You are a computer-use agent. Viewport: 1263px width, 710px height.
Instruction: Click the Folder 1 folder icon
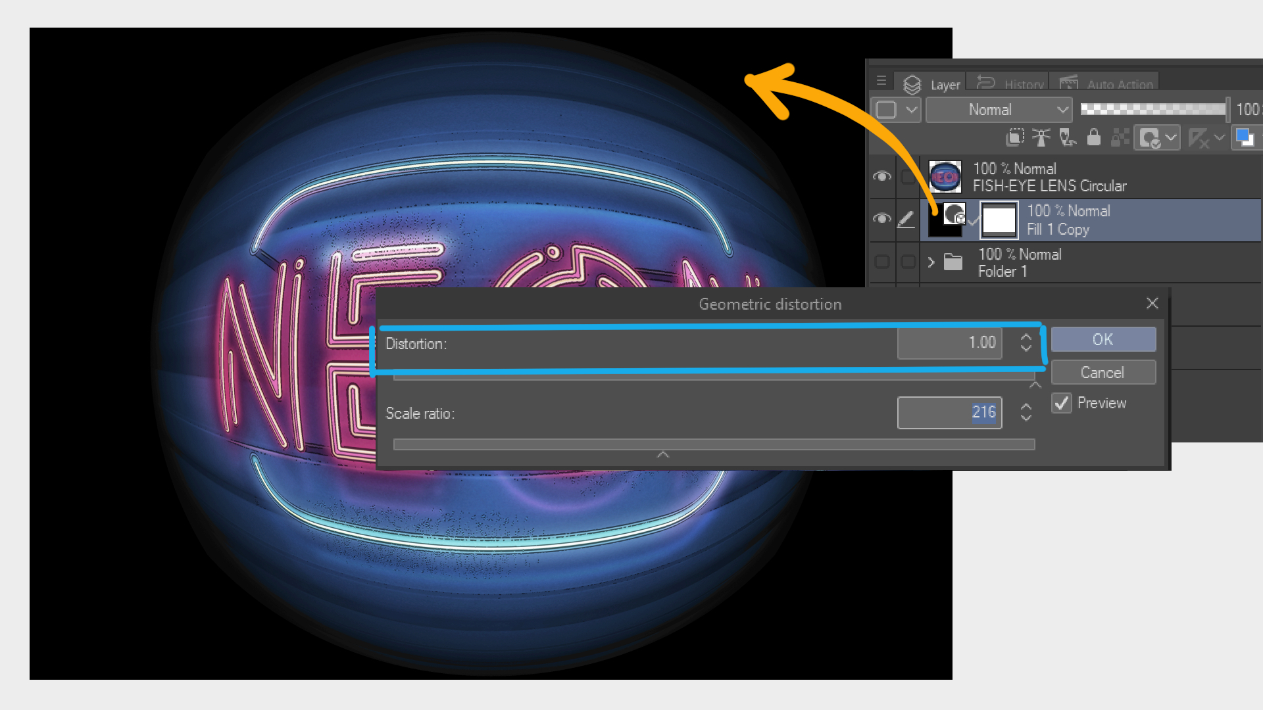(953, 262)
